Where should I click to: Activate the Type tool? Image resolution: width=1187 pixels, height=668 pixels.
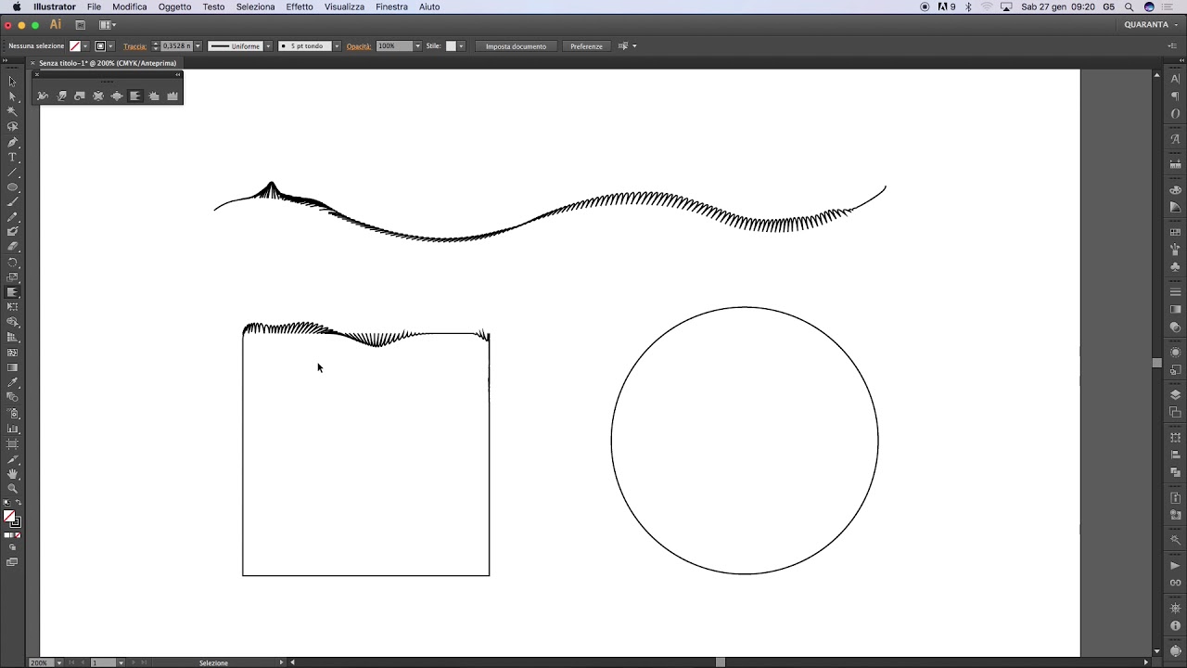coord(12,158)
